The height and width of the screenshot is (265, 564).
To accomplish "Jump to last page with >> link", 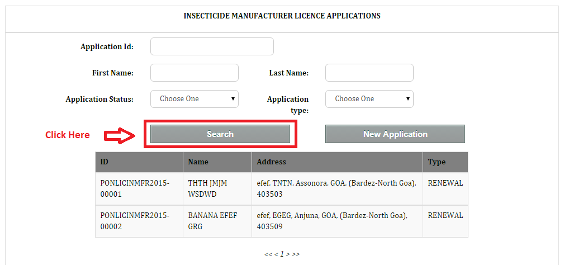I will point(296,254).
